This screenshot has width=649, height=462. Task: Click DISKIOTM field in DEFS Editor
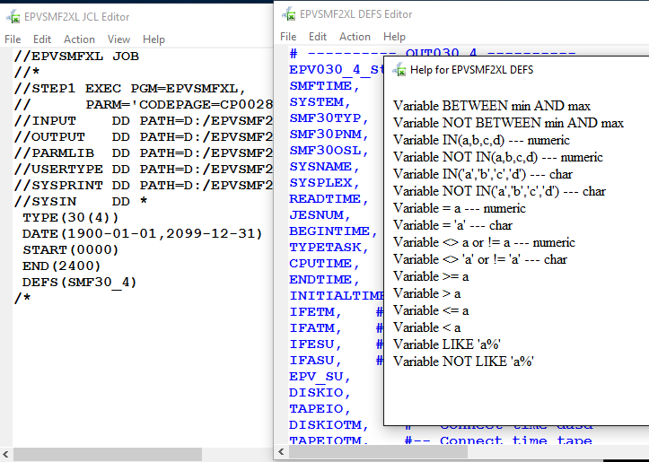coord(329,425)
